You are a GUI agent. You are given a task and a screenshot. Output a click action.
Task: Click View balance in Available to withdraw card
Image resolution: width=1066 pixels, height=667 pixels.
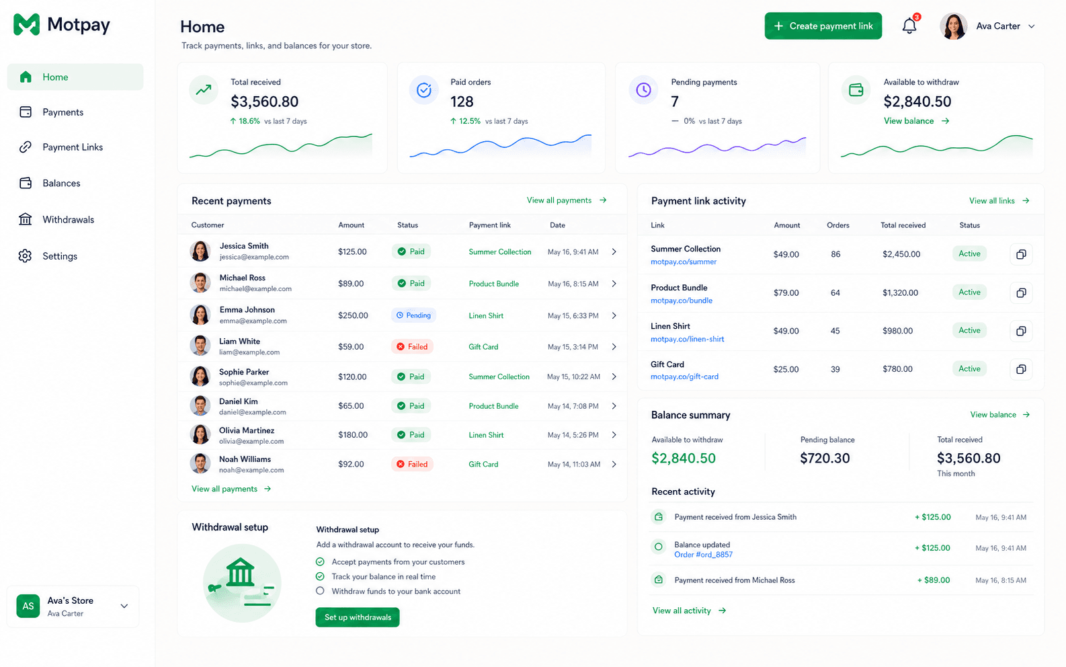[x=917, y=121]
